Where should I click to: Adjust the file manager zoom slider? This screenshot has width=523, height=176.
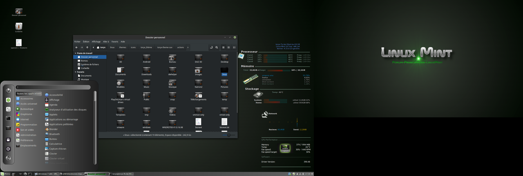(230, 134)
